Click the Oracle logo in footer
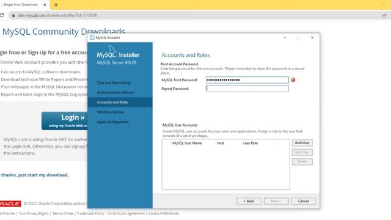This screenshot has width=391, height=220. tap(10, 204)
